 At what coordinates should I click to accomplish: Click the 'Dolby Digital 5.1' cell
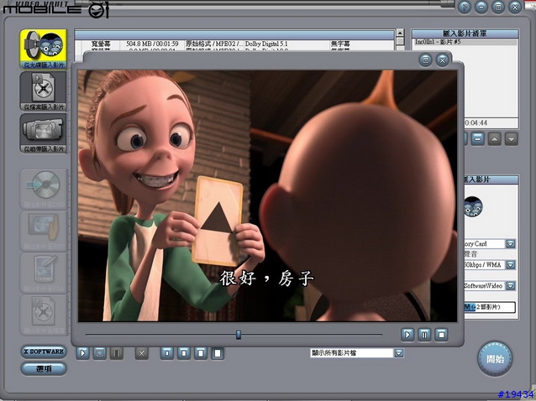(x=266, y=44)
